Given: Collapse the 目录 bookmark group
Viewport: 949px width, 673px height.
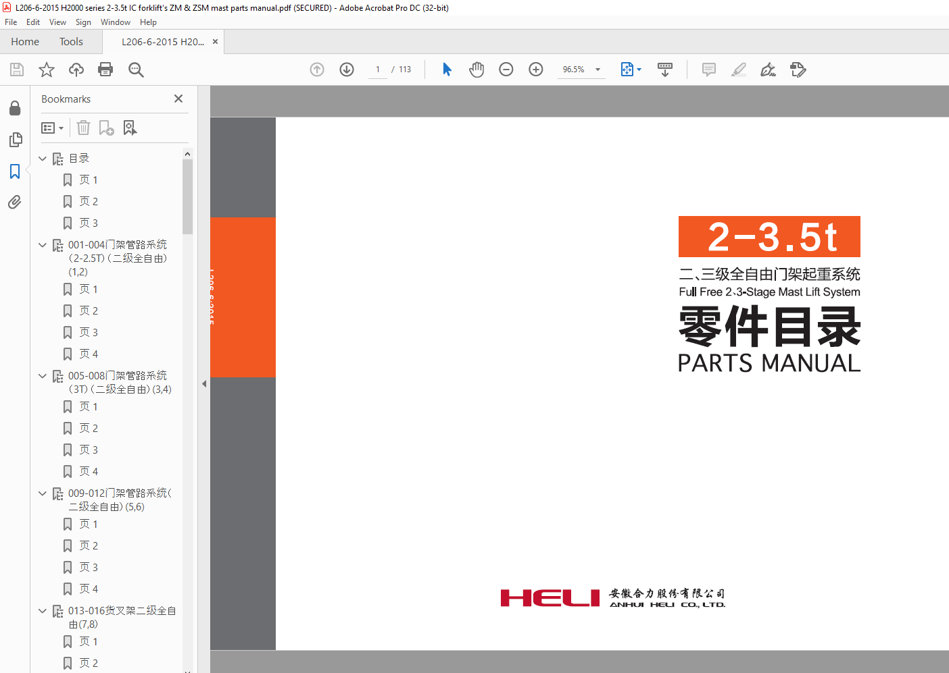Looking at the screenshot, I should [x=43, y=159].
